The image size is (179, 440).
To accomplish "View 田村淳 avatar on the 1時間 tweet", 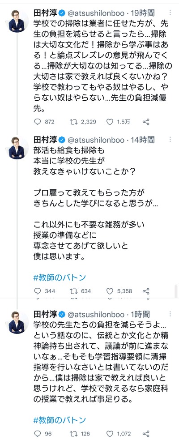I will click(x=17, y=321).
